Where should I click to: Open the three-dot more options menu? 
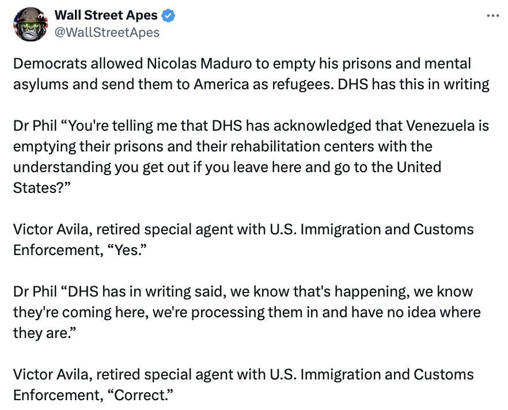tap(493, 16)
